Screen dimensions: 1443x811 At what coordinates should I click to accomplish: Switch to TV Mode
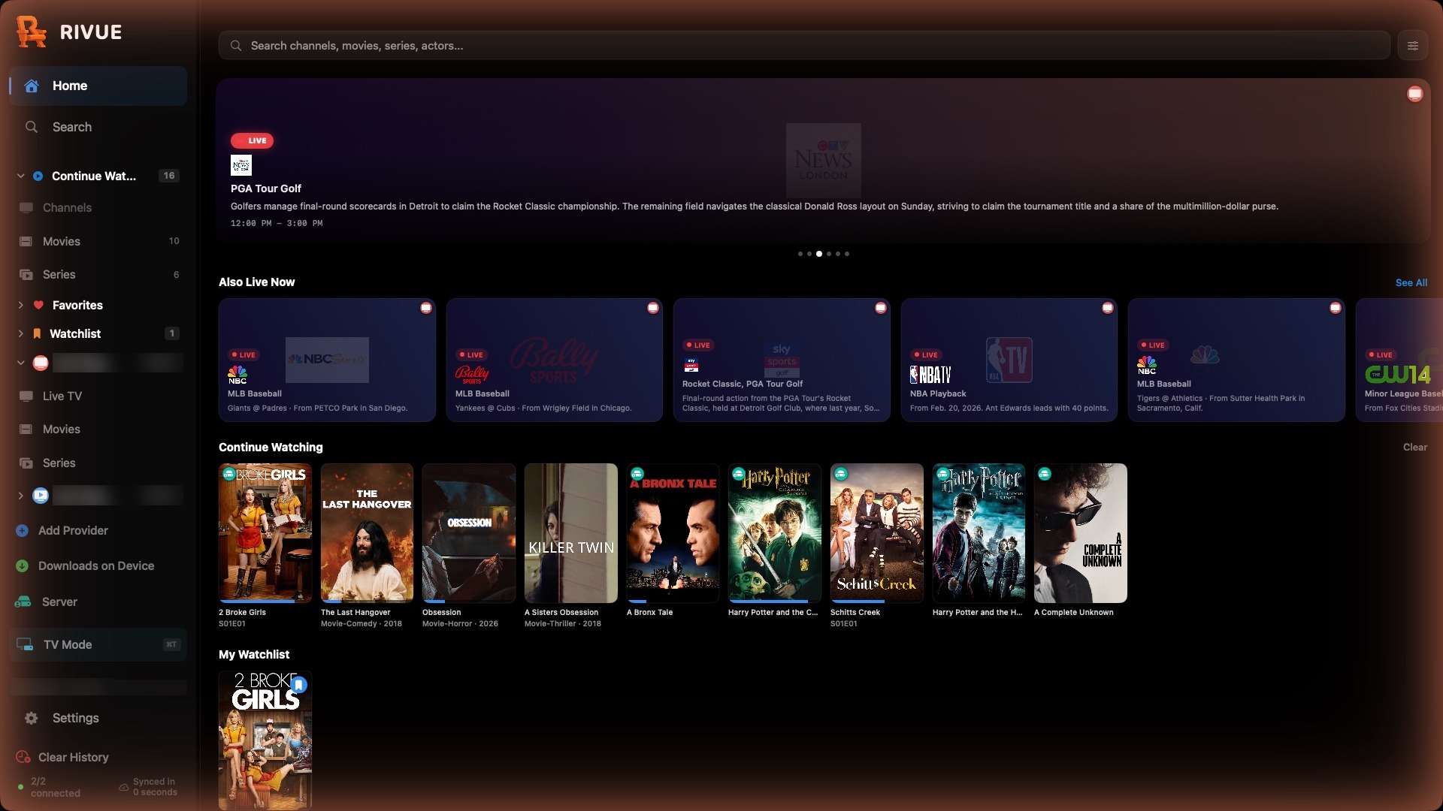pos(98,644)
